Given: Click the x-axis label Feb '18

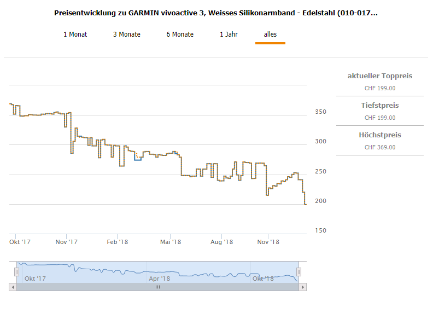Looking at the screenshot, I should click(118, 242).
